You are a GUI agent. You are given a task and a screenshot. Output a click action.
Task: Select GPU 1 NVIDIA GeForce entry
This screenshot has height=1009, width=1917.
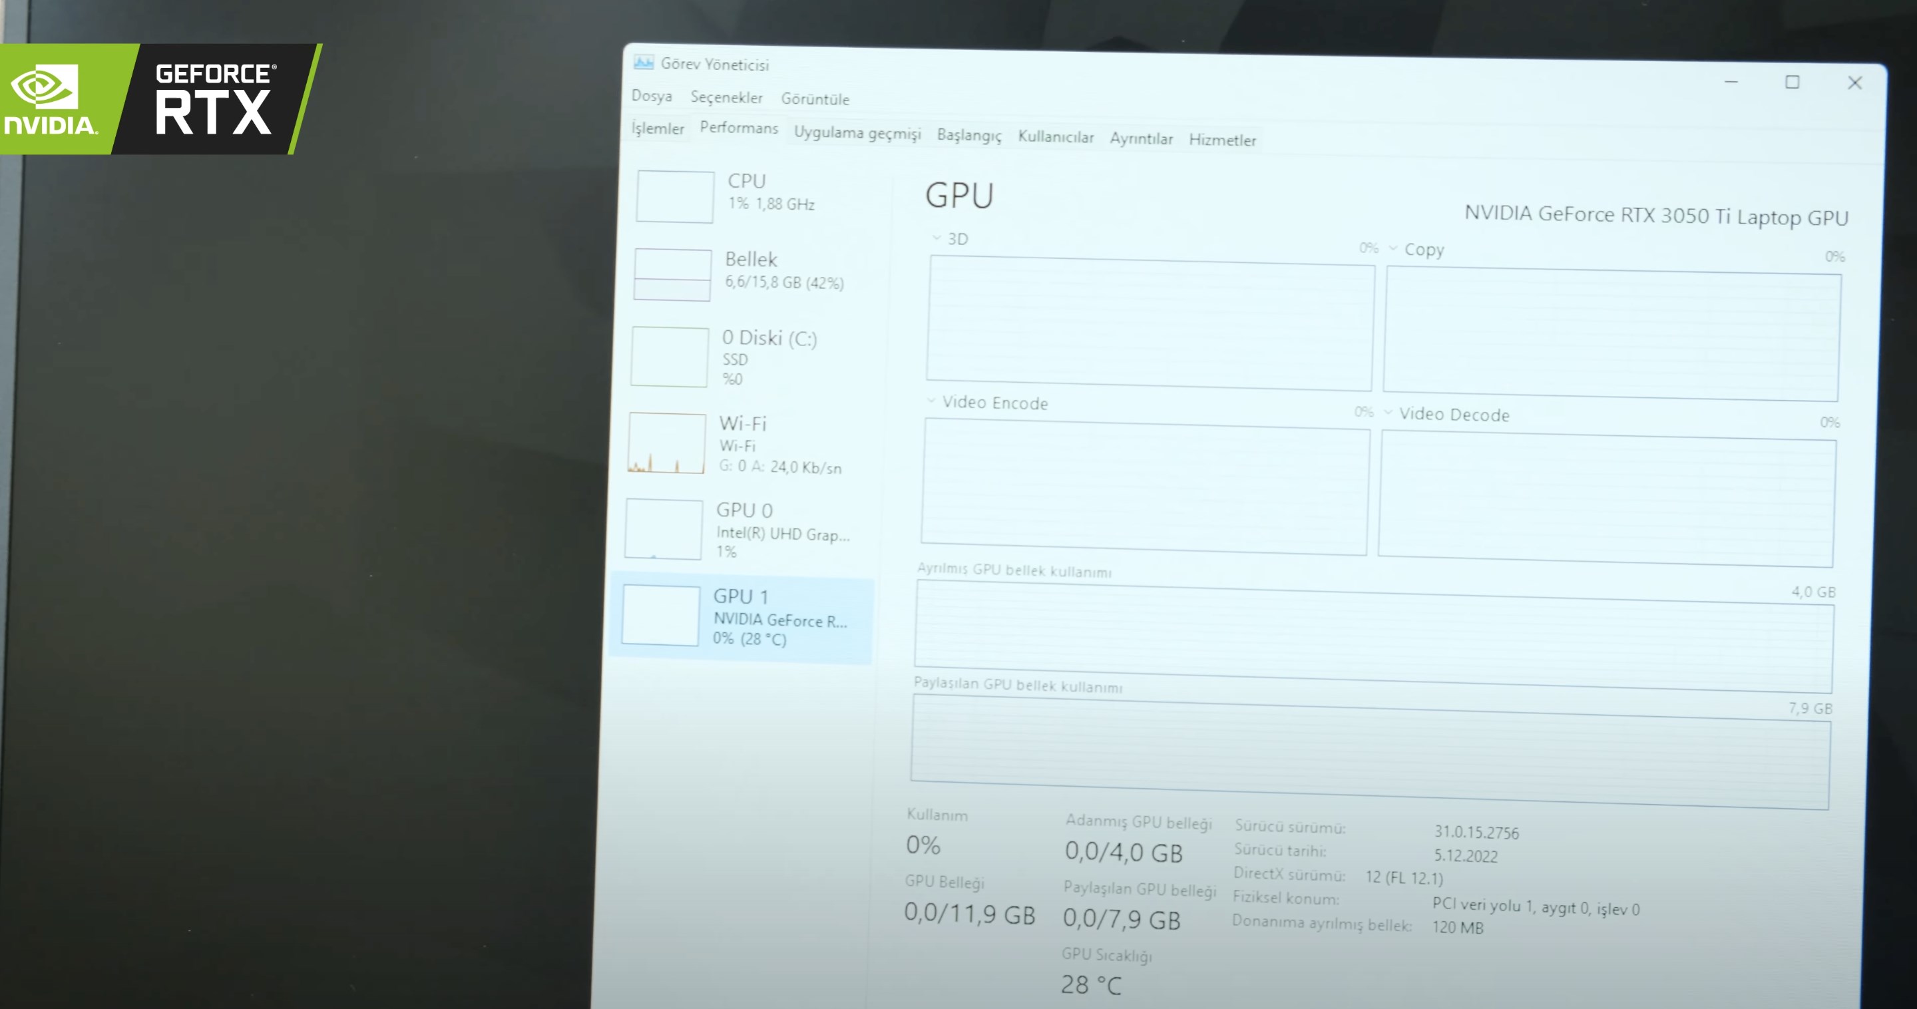click(x=743, y=618)
